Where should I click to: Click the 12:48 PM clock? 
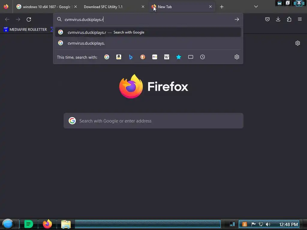(x=288, y=224)
